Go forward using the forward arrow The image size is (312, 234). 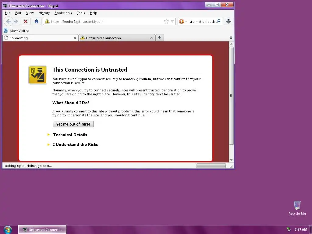(x=16, y=22)
